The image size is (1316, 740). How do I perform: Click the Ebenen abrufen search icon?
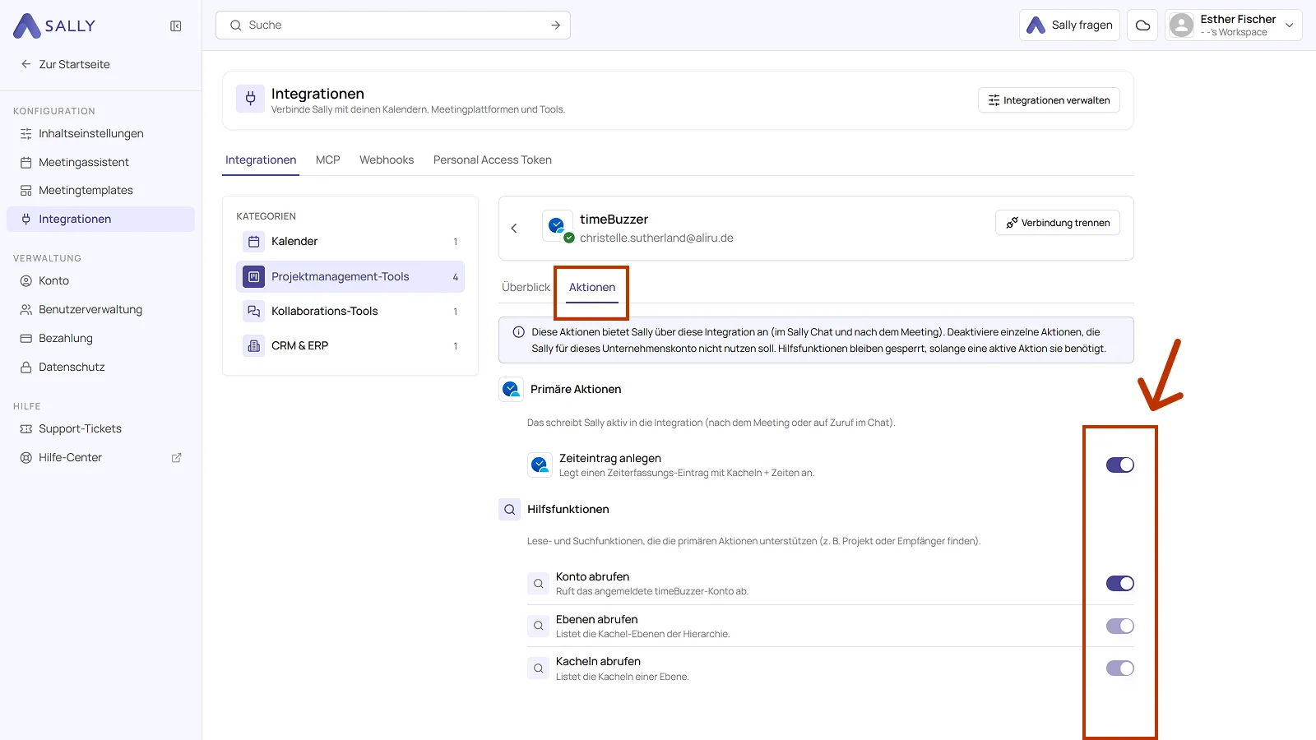pos(538,626)
